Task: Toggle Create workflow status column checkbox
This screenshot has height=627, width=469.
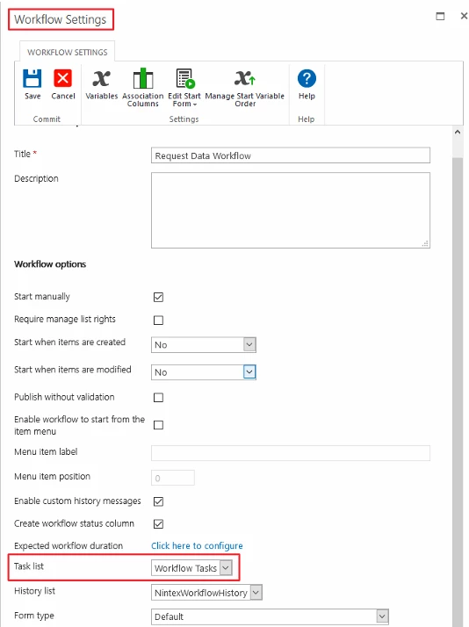Action: (x=158, y=524)
